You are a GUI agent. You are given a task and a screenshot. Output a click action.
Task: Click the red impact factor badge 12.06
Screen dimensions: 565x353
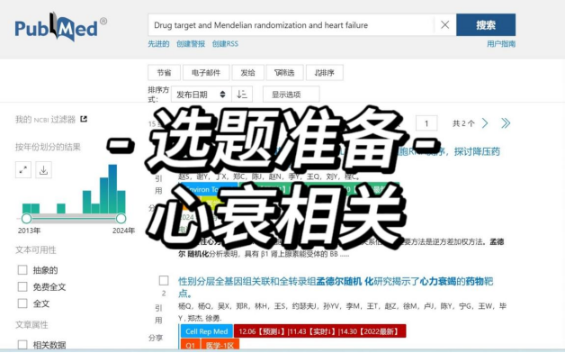pyautogui.click(x=320, y=331)
